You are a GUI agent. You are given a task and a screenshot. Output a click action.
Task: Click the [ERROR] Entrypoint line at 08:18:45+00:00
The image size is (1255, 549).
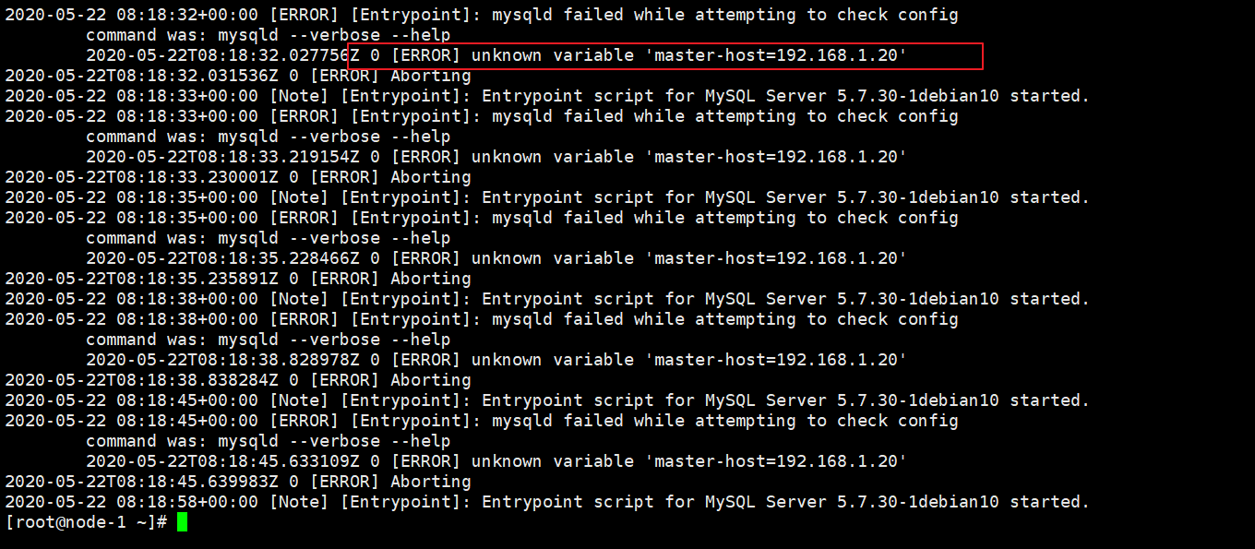tap(482, 421)
